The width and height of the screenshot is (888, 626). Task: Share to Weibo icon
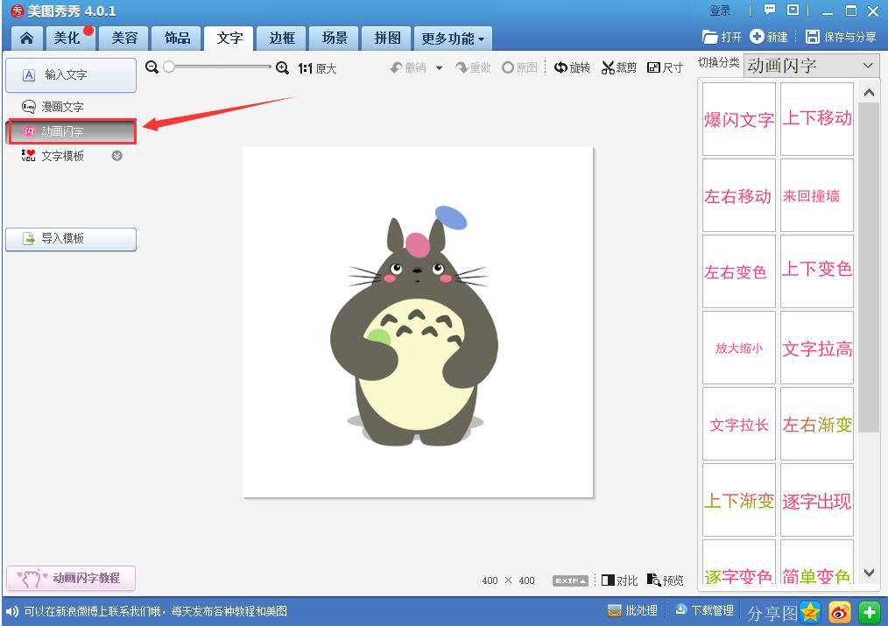point(839,612)
